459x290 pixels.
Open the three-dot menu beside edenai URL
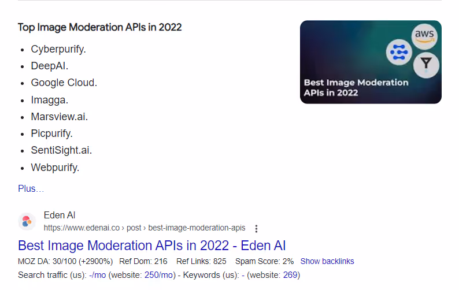256,229
